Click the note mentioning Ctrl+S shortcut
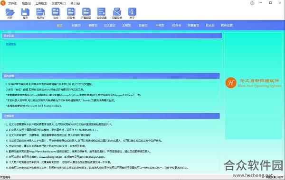Image resolution: width=285 pixels, height=180 pixels. point(52,130)
